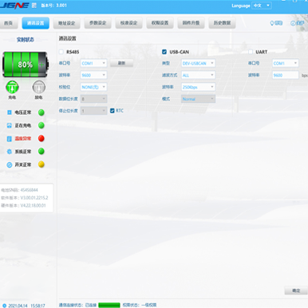
Task: Open the 250Kbps baud rate dropdown
Action: pos(198,87)
